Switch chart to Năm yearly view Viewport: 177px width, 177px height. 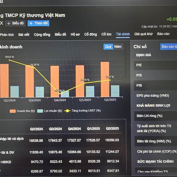click(x=118, y=47)
